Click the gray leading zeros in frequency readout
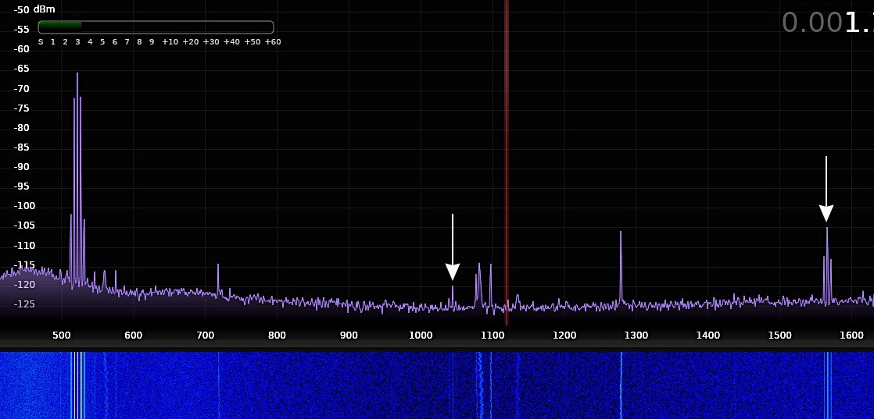Screen dimensions: 874x419 click(811, 22)
